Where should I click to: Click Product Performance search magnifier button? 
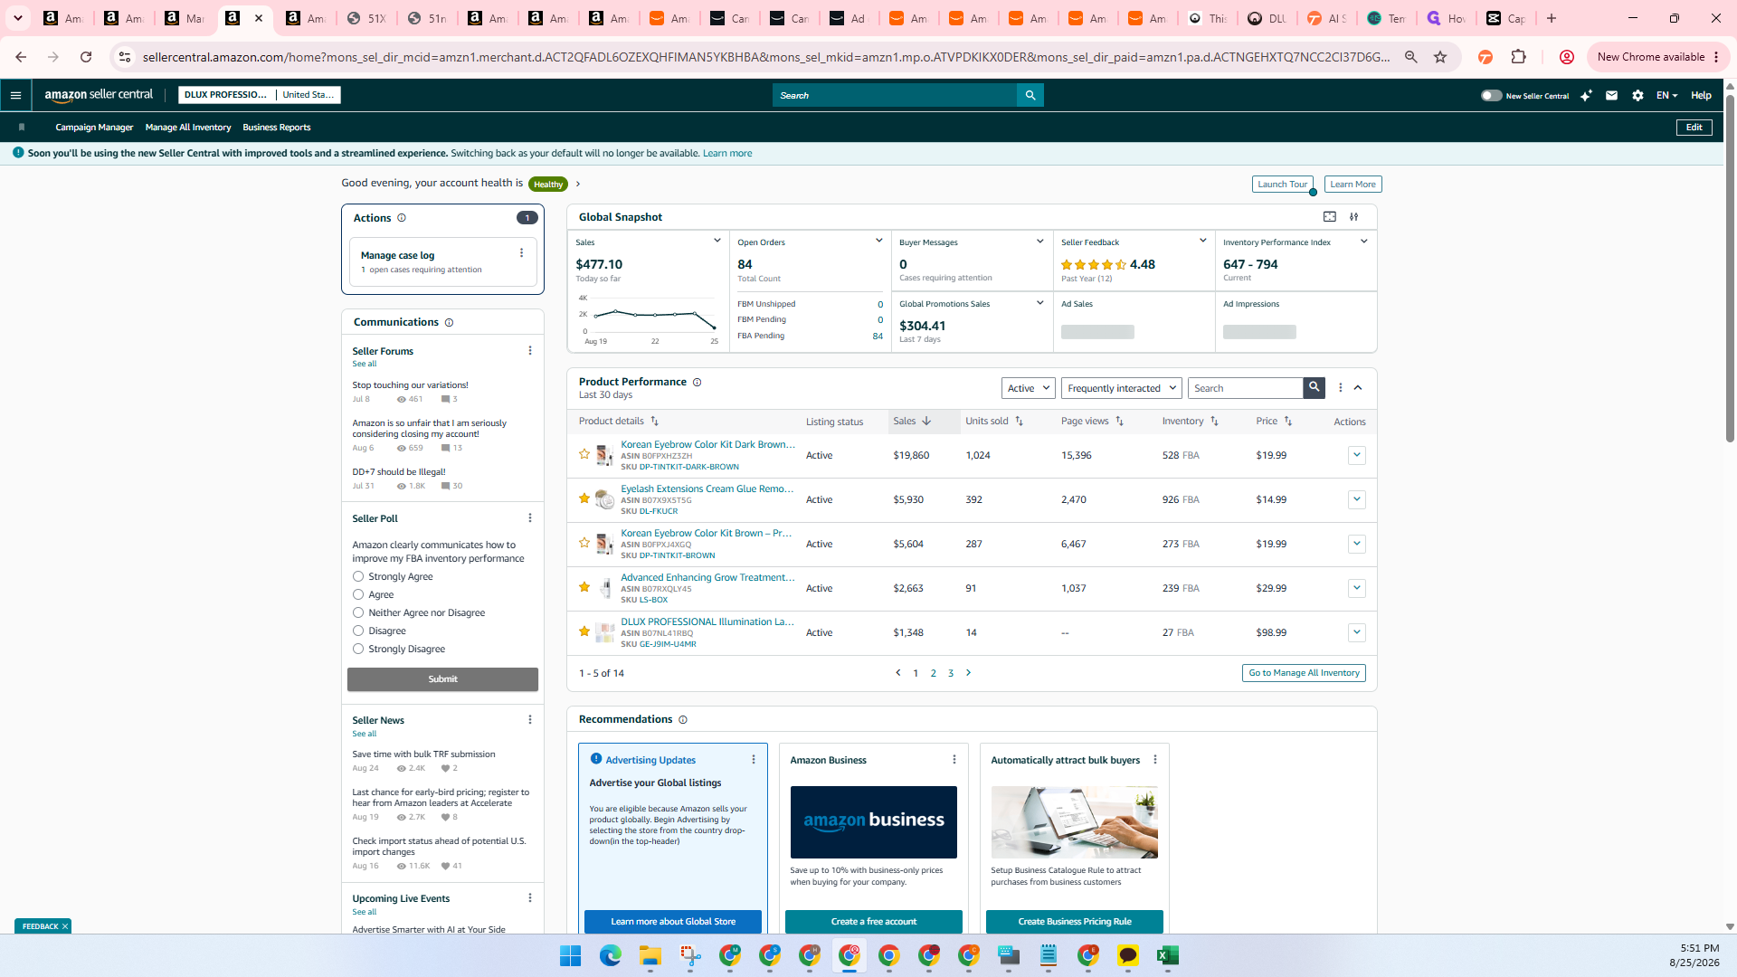point(1314,387)
